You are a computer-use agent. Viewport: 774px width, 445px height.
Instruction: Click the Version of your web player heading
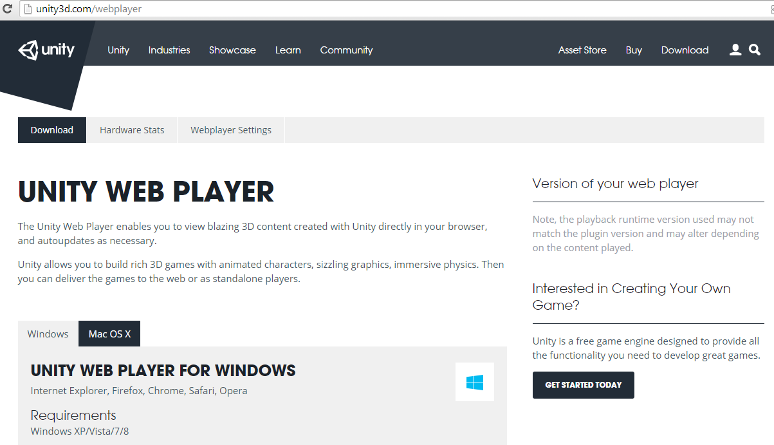616,184
